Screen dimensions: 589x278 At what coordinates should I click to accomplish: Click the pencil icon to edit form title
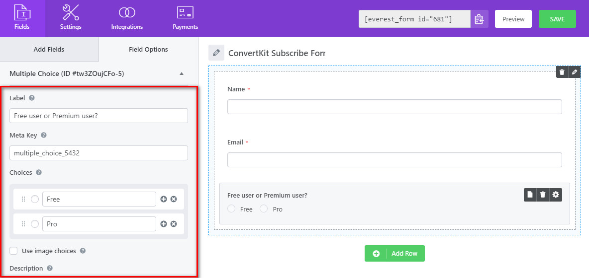click(216, 53)
